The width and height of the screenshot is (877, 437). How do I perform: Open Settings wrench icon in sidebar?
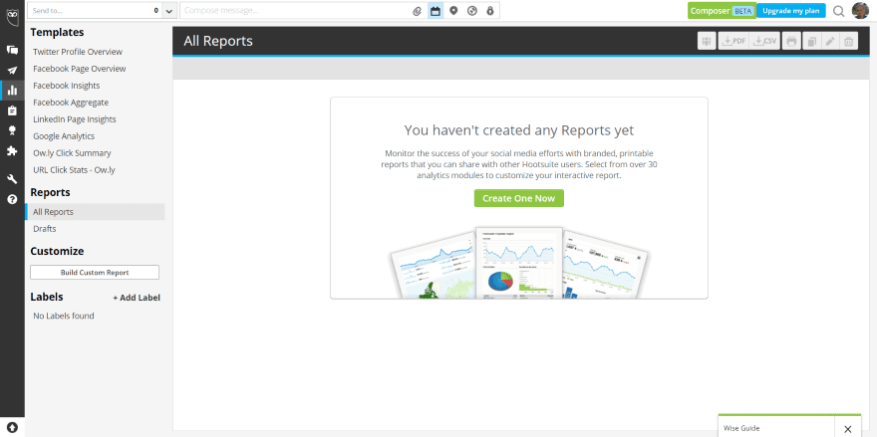pos(12,179)
